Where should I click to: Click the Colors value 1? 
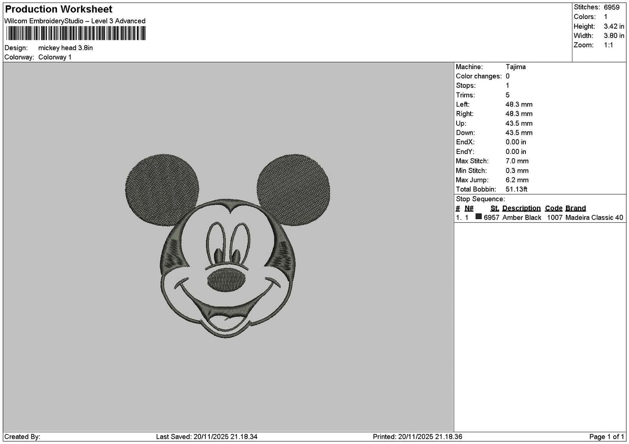point(606,17)
